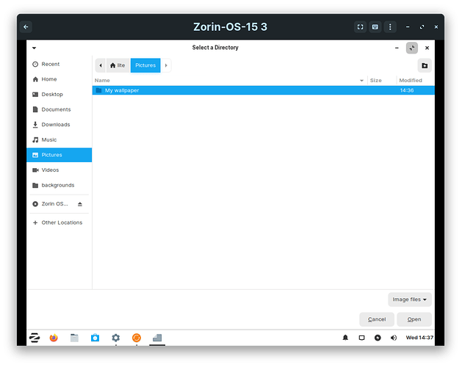Open the three-dot menu in Boxes header

(390, 27)
